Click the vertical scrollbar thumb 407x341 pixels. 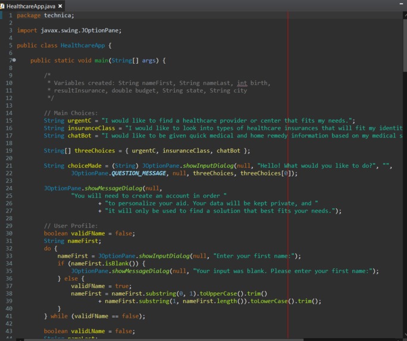tap(405, 44)
